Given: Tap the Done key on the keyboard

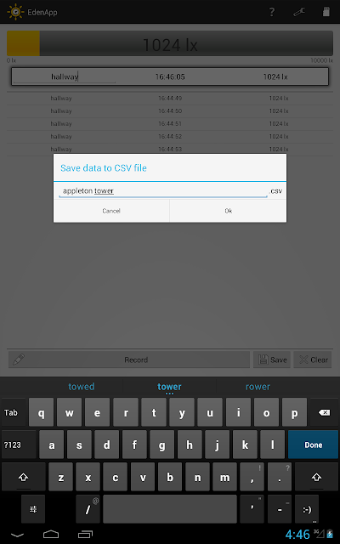Looking at the screenshot, I should (x=313, y=445).
